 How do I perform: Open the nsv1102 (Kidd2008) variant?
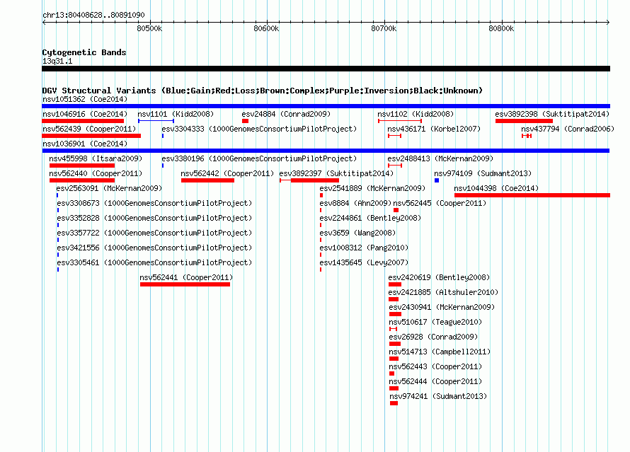click(x=416, y=114)
